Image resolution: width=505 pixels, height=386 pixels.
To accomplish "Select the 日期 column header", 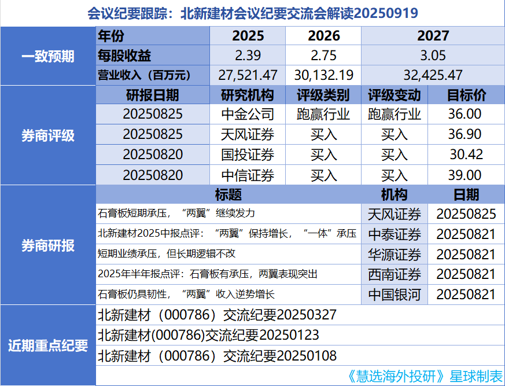I will point(466,194).
